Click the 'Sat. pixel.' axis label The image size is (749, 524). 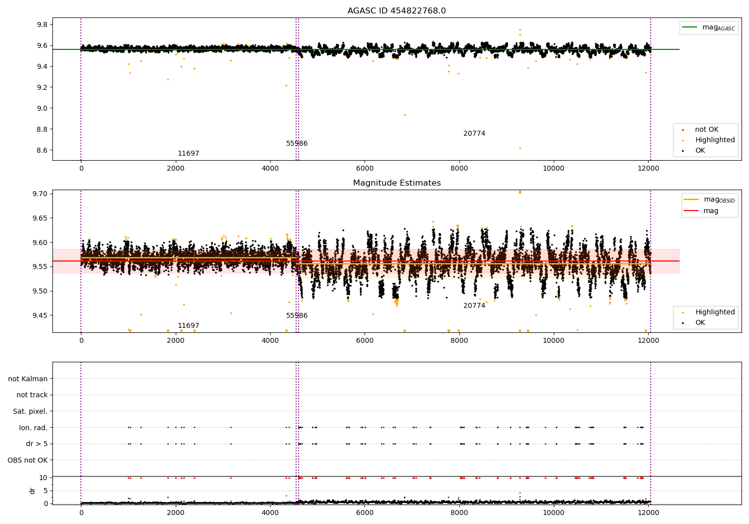click(x=30, y=411)
